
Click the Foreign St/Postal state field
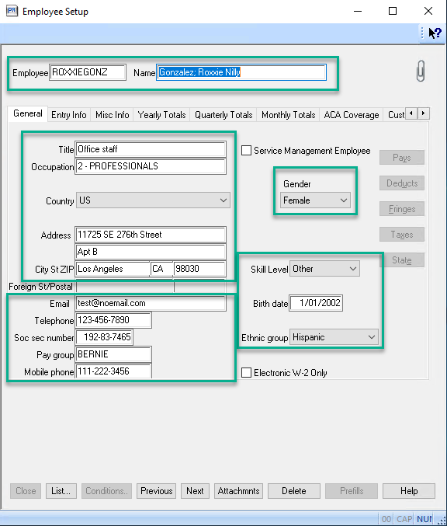click(125, 287)
